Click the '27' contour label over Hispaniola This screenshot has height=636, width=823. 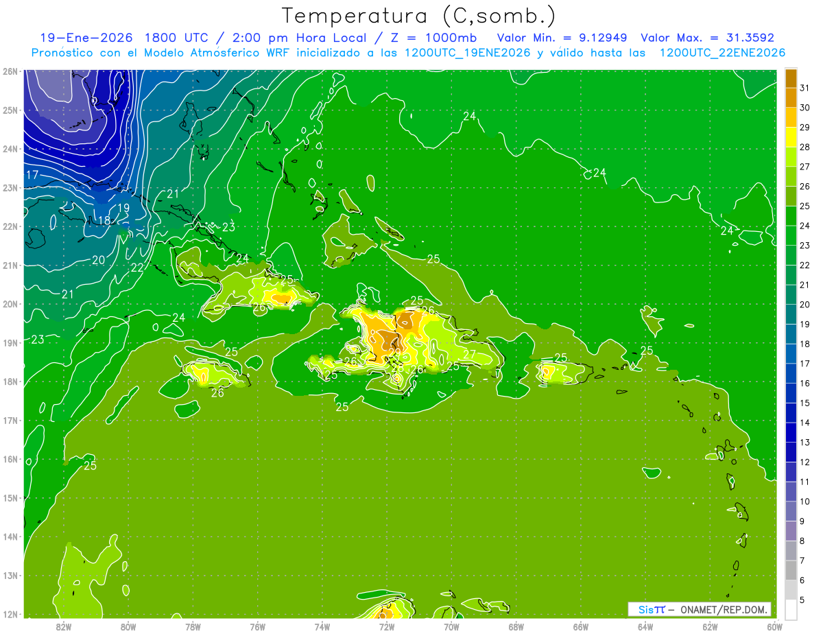click(x=470, y=355)
